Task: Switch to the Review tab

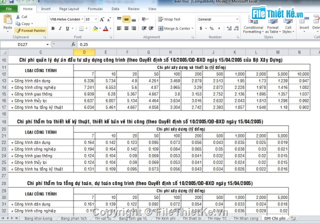Action: [133, 9]
